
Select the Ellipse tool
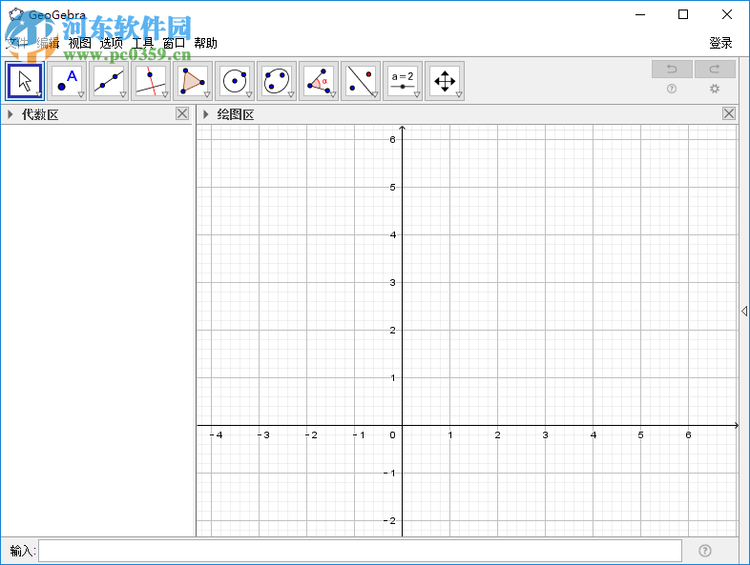[x=277, y=81]
